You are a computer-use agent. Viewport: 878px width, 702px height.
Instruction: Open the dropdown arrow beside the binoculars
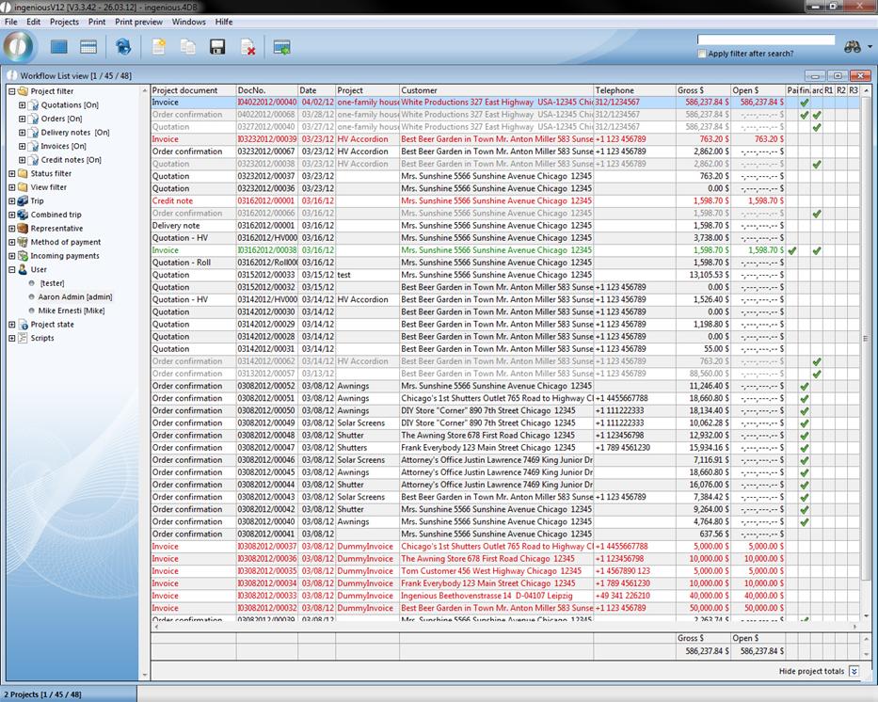[870, 47]
